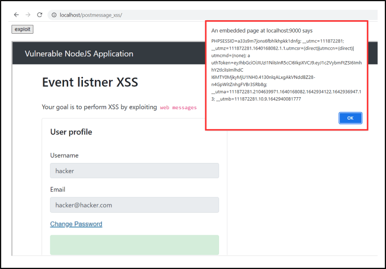Click the Username field containing hacker

tap(135, 170)
